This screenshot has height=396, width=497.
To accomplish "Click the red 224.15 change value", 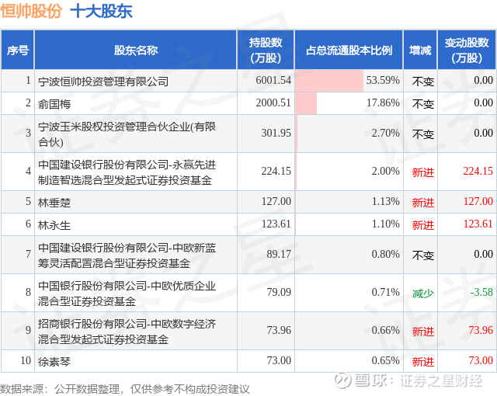I will tap(478, 171).
